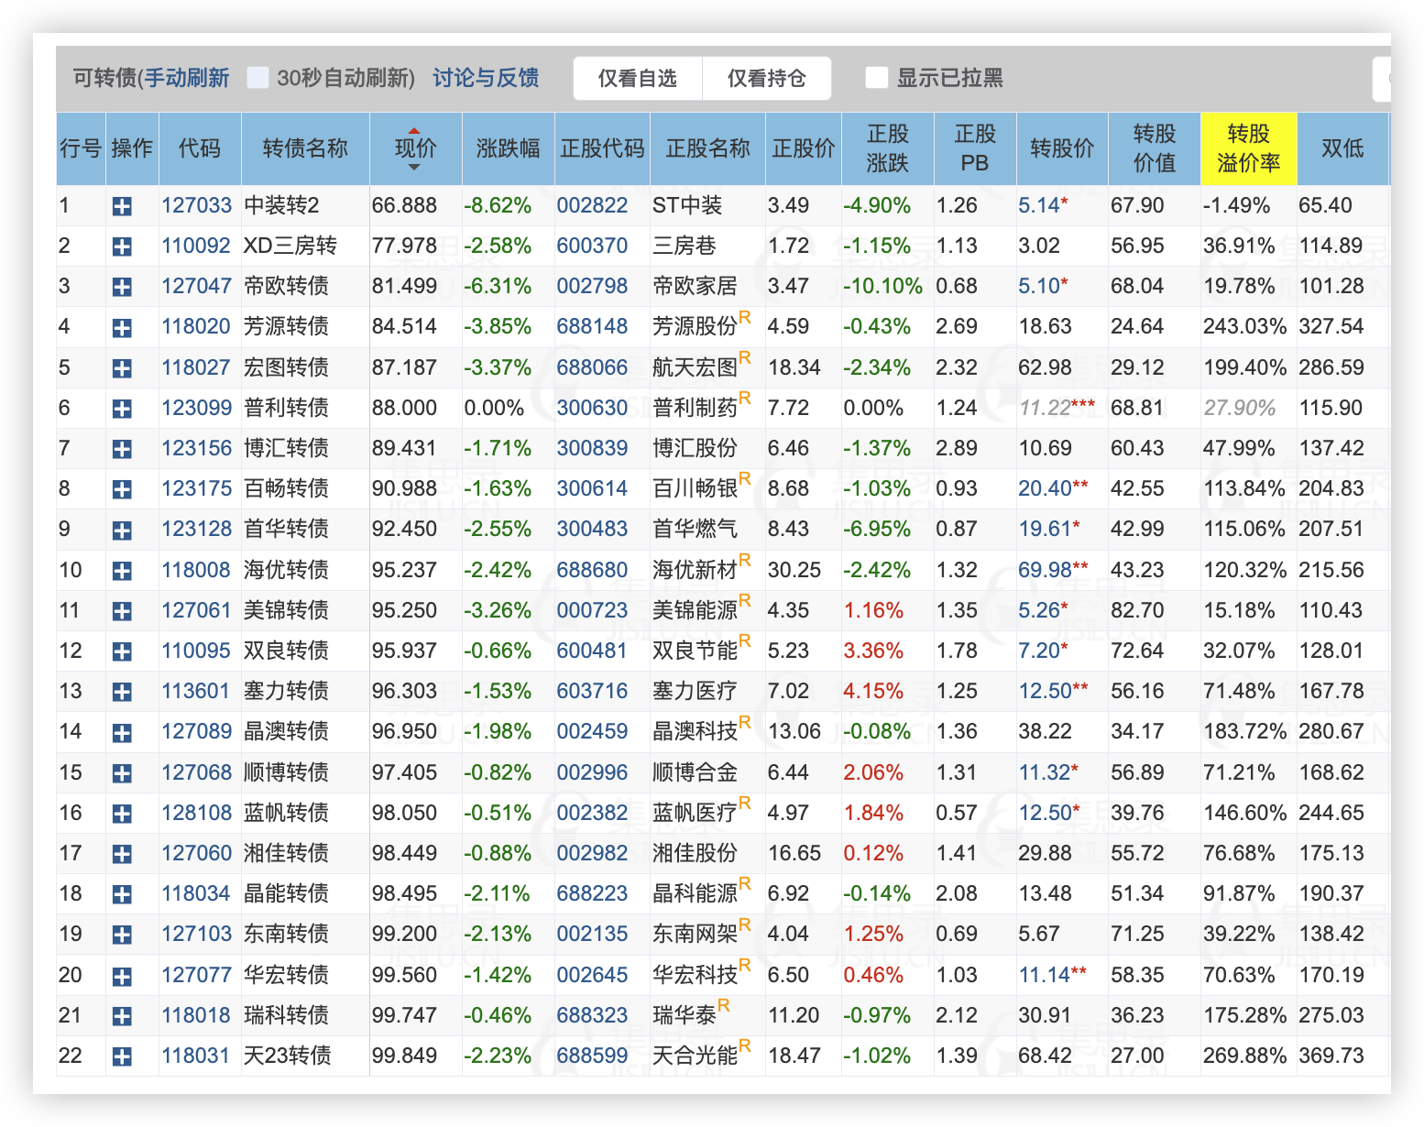
Task: Click the plus icon for 东南转债 row
Action: pyautogui.click(x=122, y=936)
